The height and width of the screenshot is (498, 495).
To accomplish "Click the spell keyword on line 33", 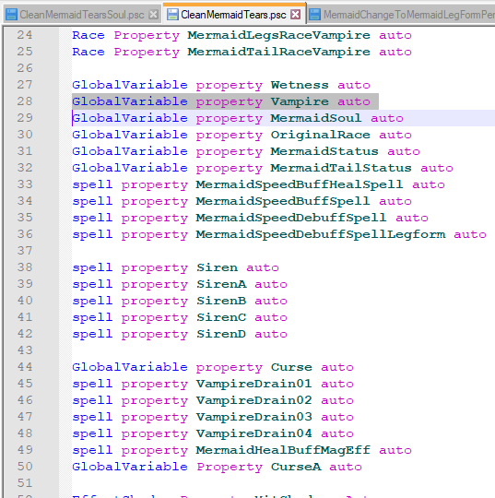I will pyautogui.click(x=92, y=184).
